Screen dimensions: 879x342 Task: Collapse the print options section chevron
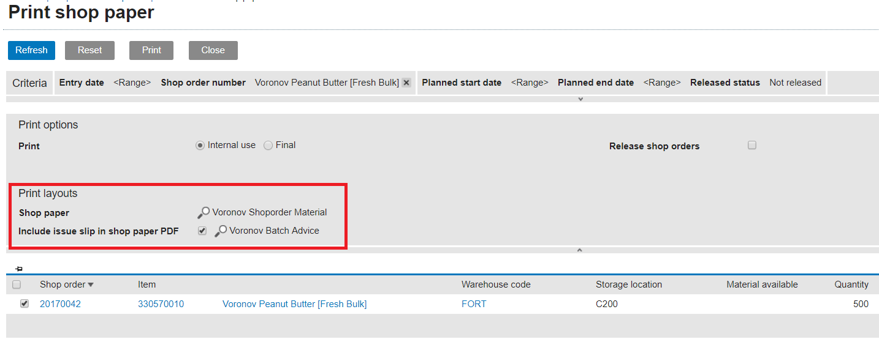pos(579,250)
